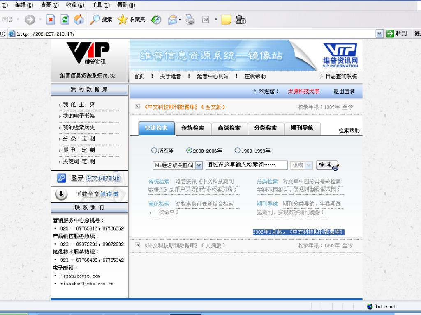Select the 2000-2006年 radio button
The image size is (421, 315).
coord(189,151)
